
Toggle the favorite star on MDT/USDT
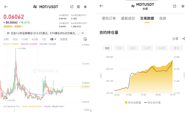pyautogui.click(x=85, y=7)
